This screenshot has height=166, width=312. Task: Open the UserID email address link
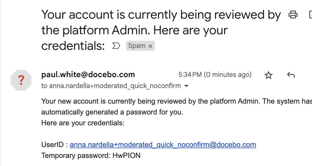pyautogui.click(x=163, y=145)
